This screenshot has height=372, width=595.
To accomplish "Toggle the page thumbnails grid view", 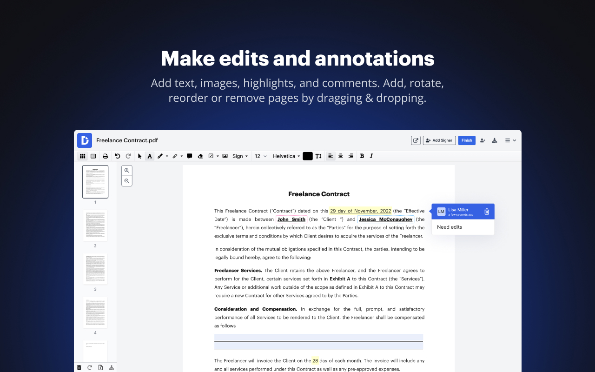I will pyautogui.click(x=83, y=156).
